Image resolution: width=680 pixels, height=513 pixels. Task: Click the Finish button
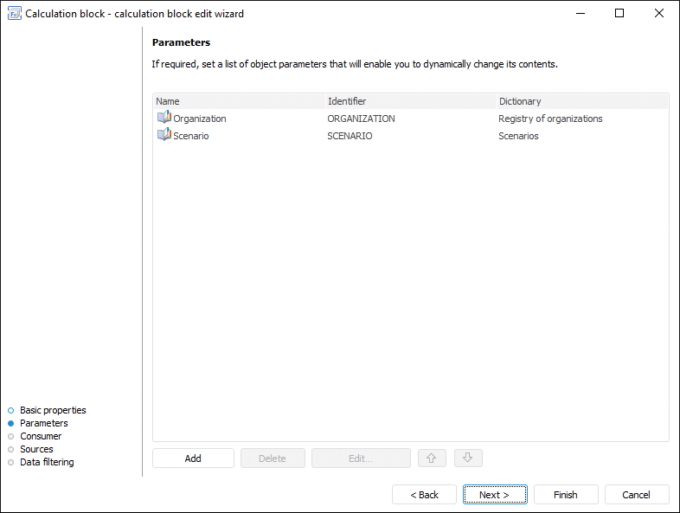(566, 495)
